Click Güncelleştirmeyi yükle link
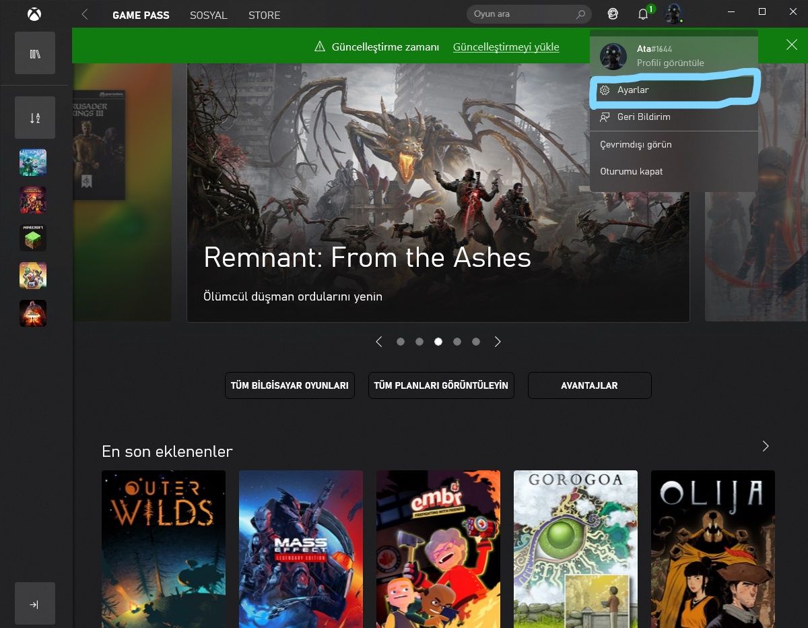The image size is (808, 628). tap(506, 46)
